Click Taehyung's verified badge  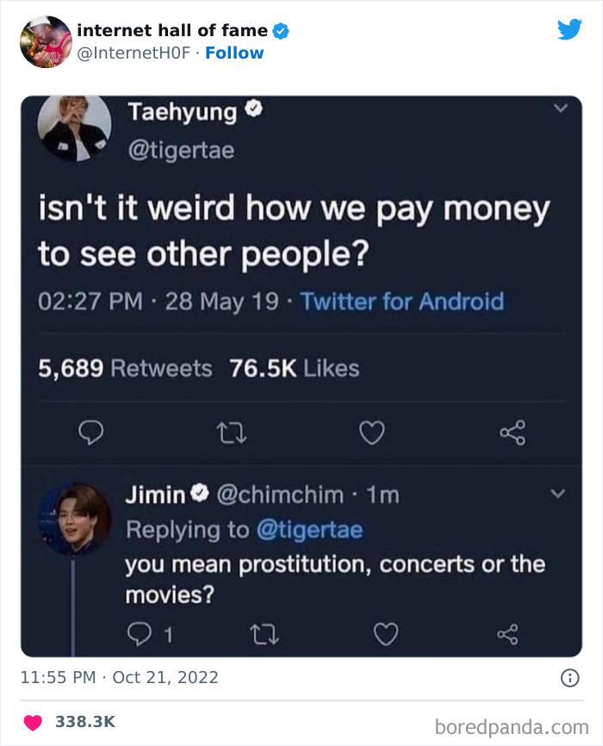252,110
